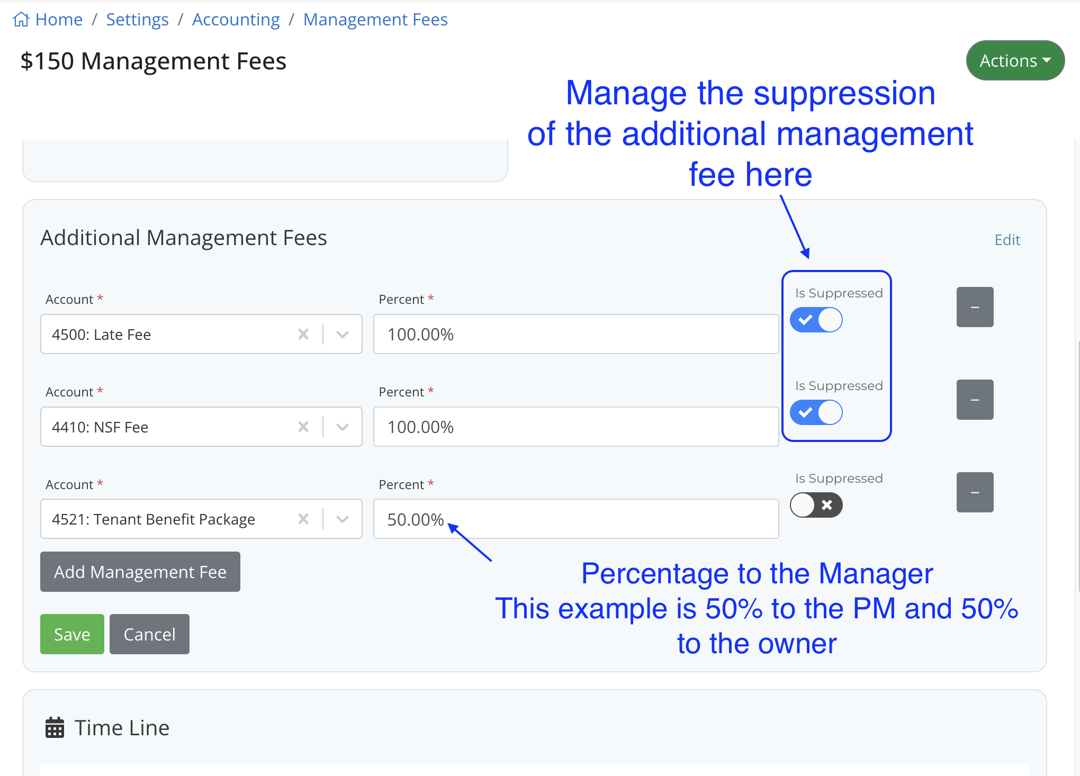Clear the 4521: Tenant Benefit Package selection
Screen dimensions: 1080x776
pyautogui.click(x=303, y=519)
